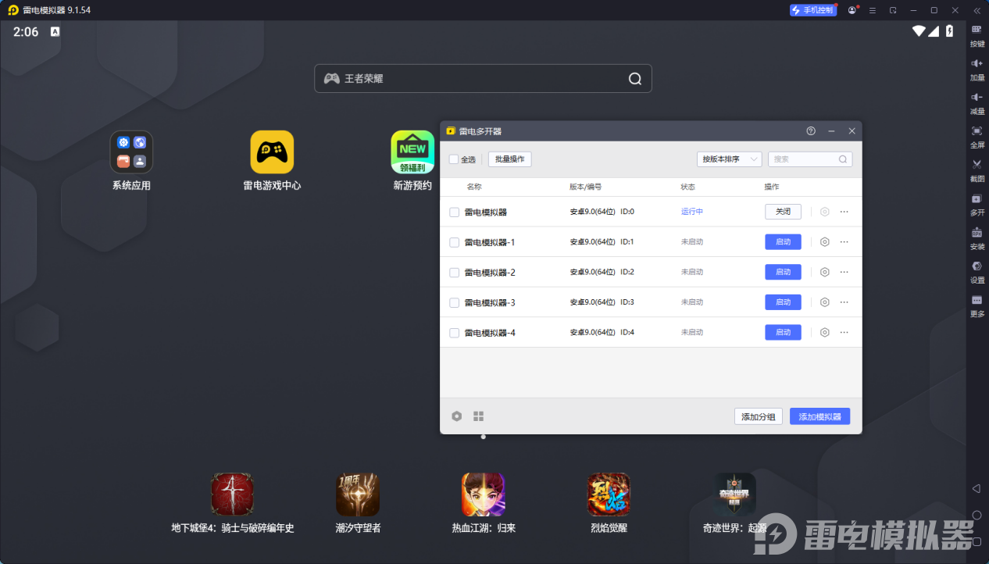
Task: Open the hamburger menu in main title bar
Action: pyautogui.click(x=872, y=10)
